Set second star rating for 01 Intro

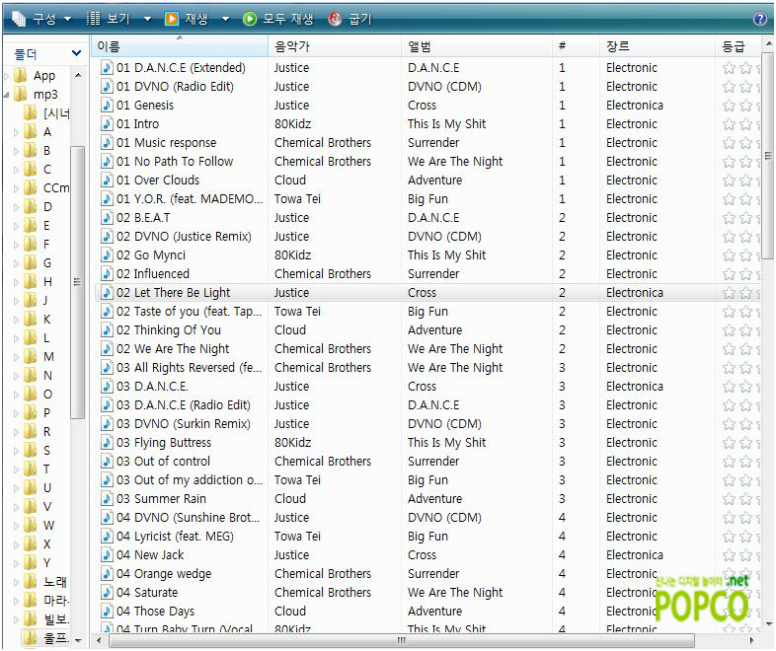tap(745, 124)
